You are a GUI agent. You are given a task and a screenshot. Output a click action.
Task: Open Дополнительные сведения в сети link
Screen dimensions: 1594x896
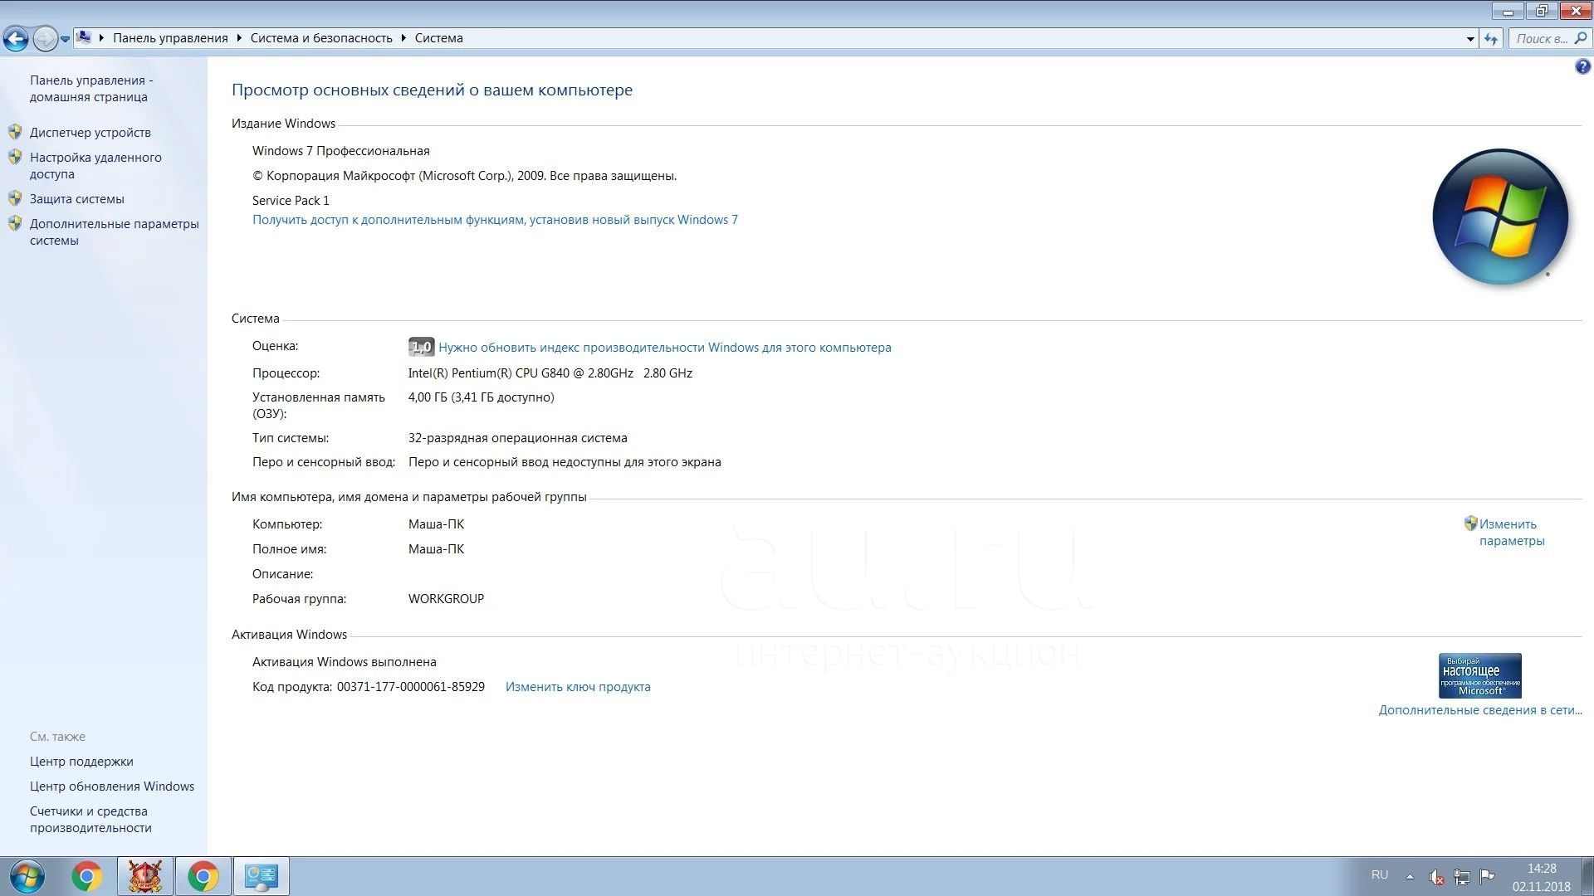point(1480,710)
